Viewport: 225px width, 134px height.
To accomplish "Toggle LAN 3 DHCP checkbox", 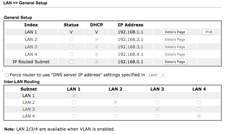I will pyautogui.click(x=97, y=47).
